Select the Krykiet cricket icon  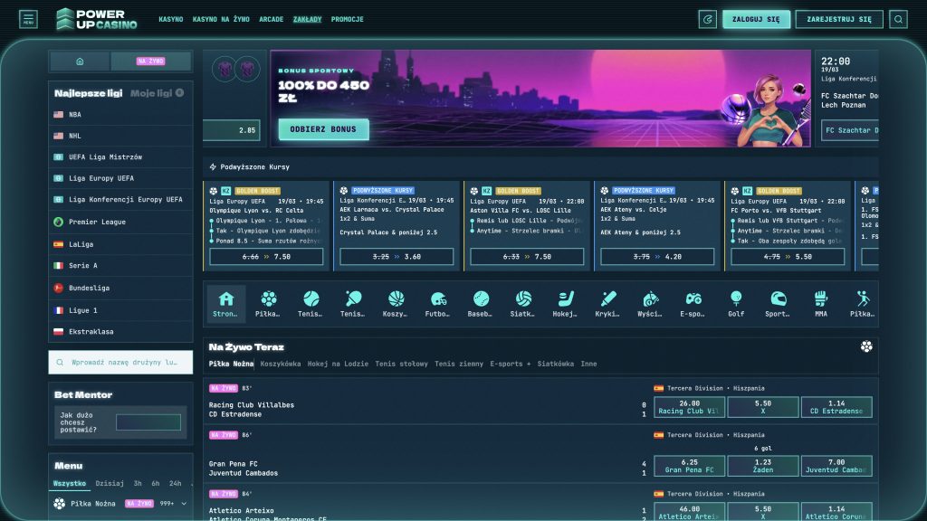tap(607, 304)
